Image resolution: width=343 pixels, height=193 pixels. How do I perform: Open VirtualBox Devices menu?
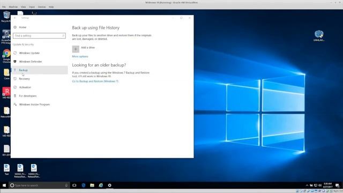[42, 7]
